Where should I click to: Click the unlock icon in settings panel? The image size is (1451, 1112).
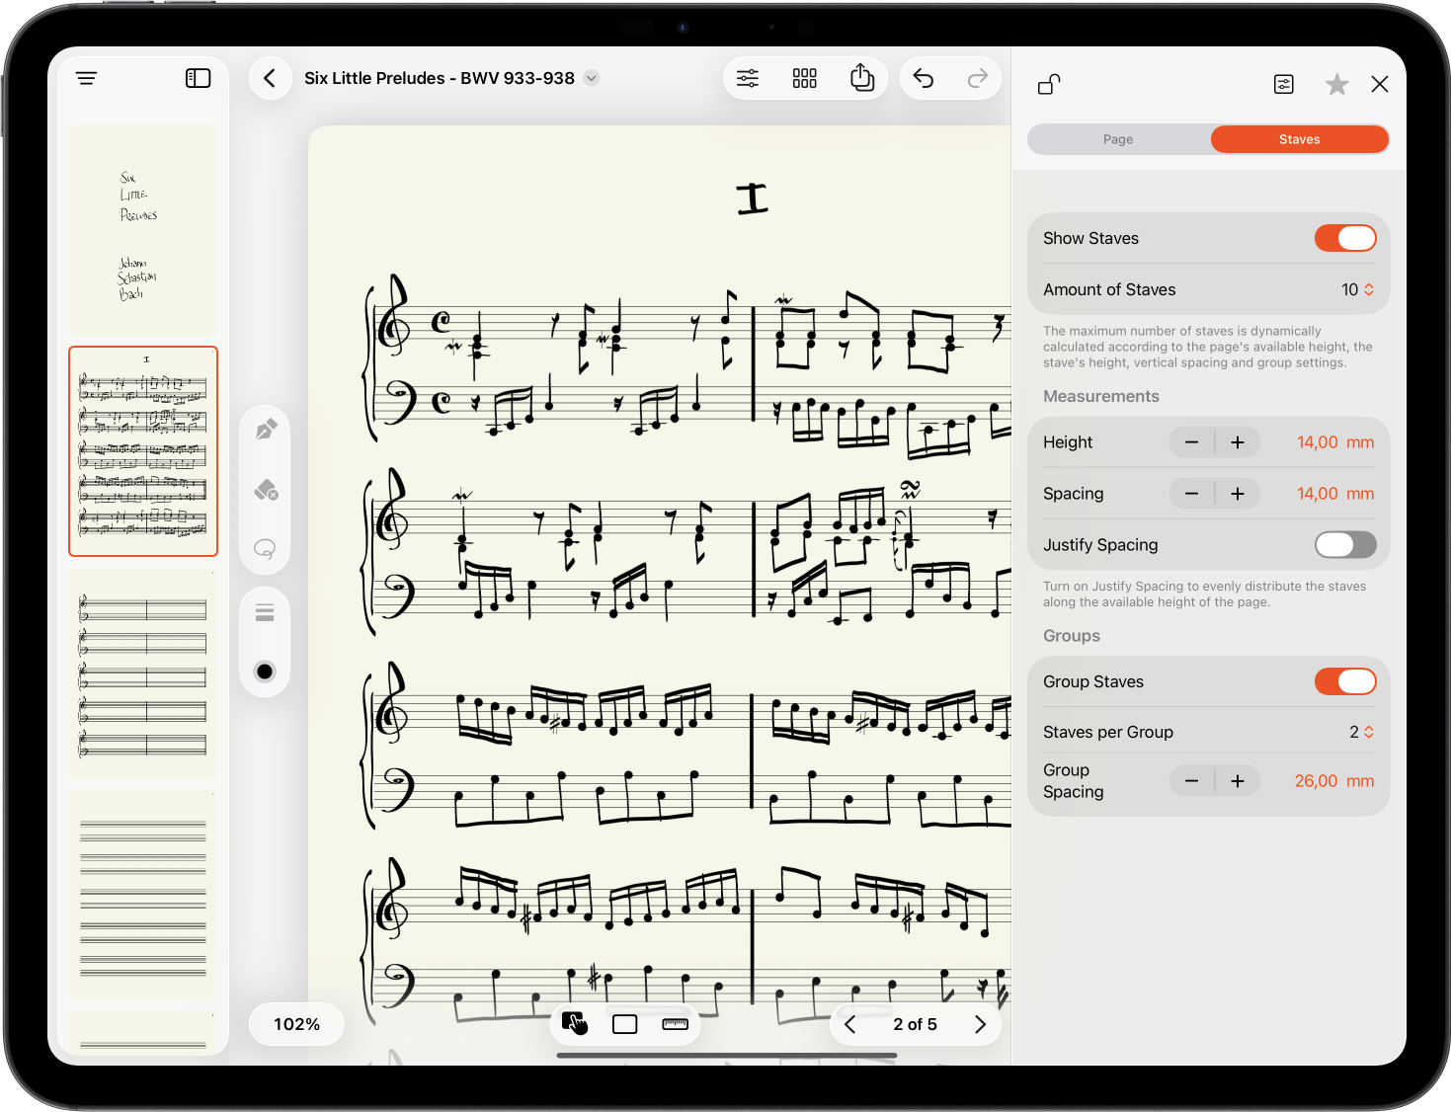(x=1049, y=85)
